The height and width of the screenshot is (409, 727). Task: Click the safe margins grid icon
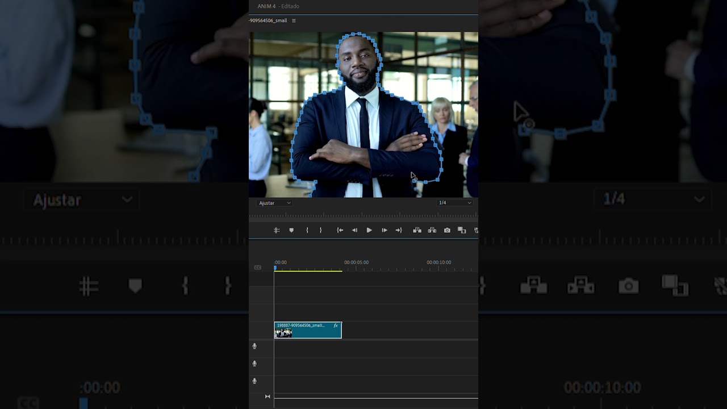coord(277,230)
